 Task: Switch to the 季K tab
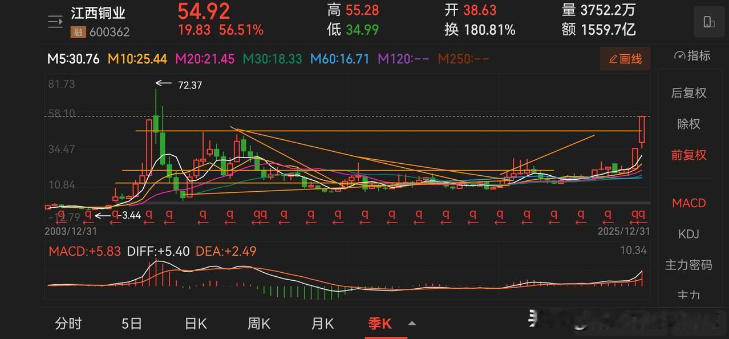380,324
